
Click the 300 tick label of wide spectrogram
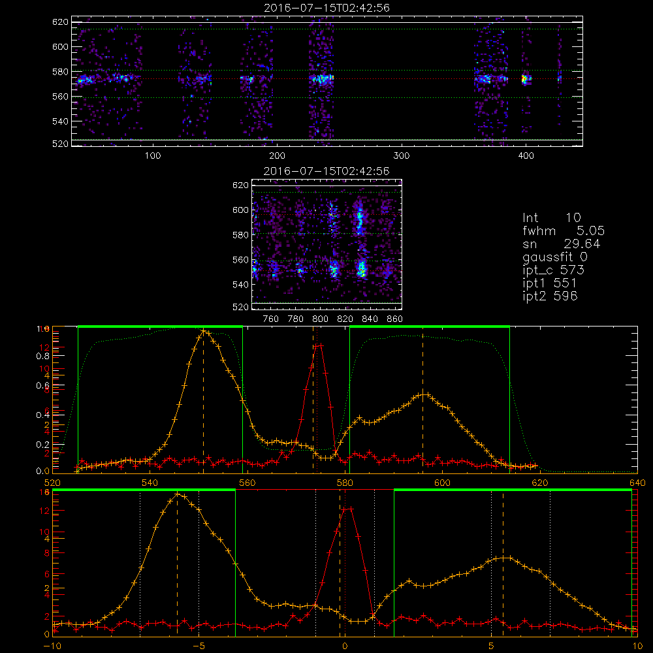coord(402,156)
